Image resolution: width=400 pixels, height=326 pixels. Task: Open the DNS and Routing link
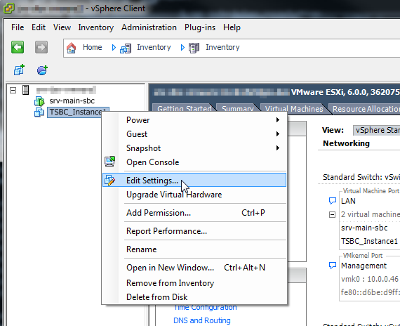click(202, 320)
